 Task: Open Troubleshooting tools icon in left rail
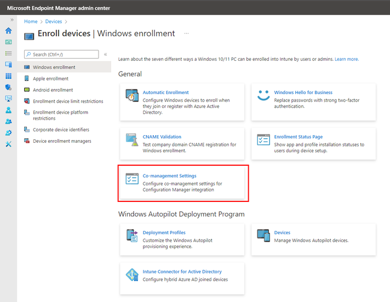(8, 144)
